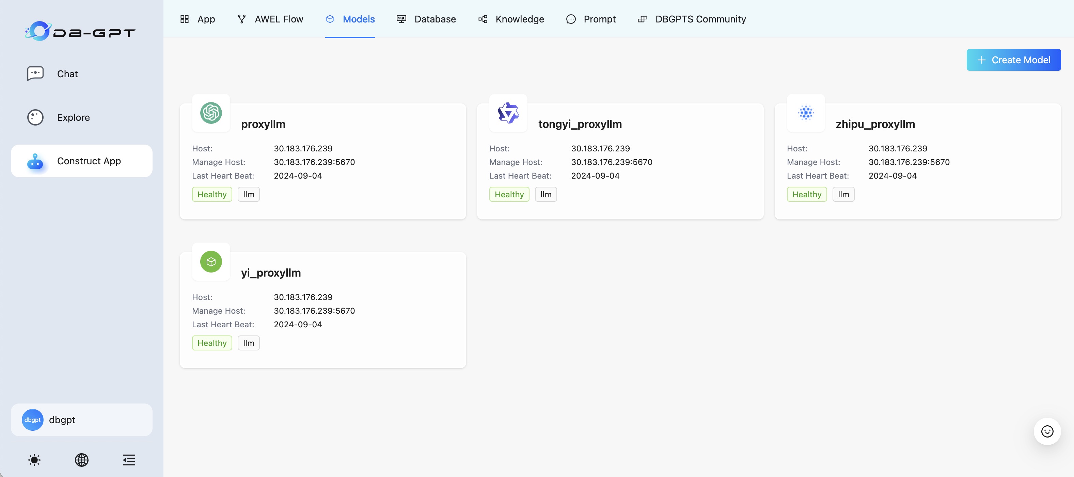
Task: Click the tongyi_proxyllm model icon
Action: (508, 113)
